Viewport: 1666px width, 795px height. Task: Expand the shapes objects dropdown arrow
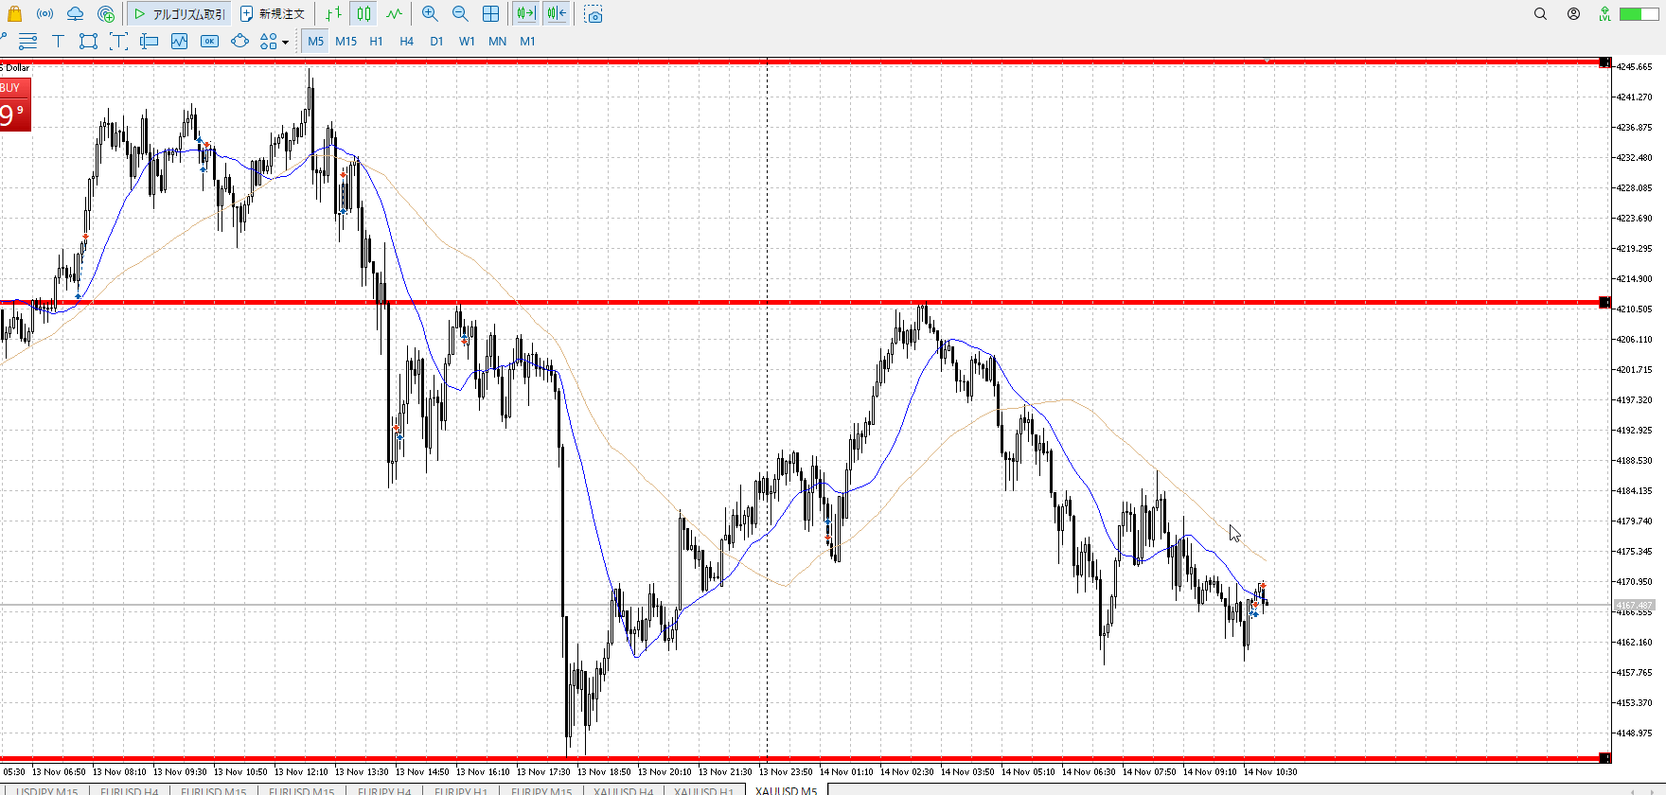click(x=285, y=42)
